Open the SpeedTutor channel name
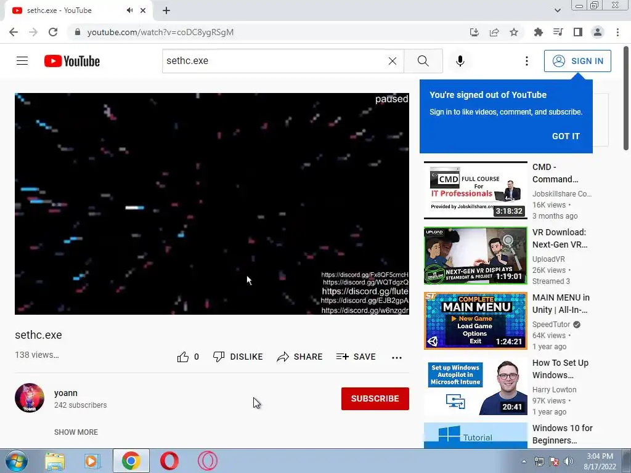 coord(552,324)
